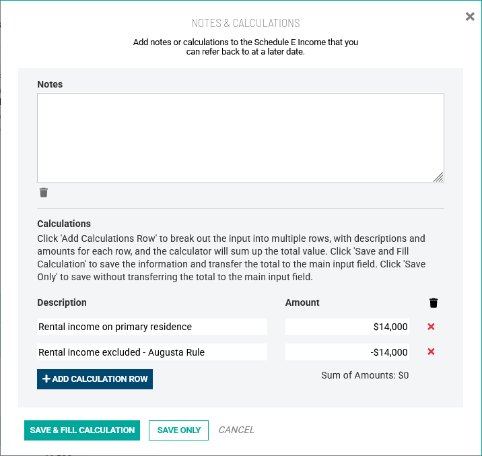This screenshot has height=456, width=482.
Task: Cancel the notes and calculations changes
Action: [x=236, y=430]
